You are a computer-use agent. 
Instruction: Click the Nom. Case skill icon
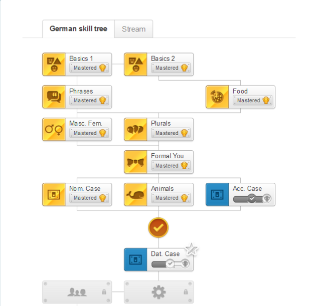point(54,194)
